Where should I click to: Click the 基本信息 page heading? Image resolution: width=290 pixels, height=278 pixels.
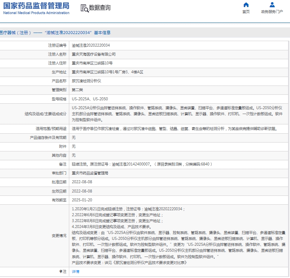(102, 33)
